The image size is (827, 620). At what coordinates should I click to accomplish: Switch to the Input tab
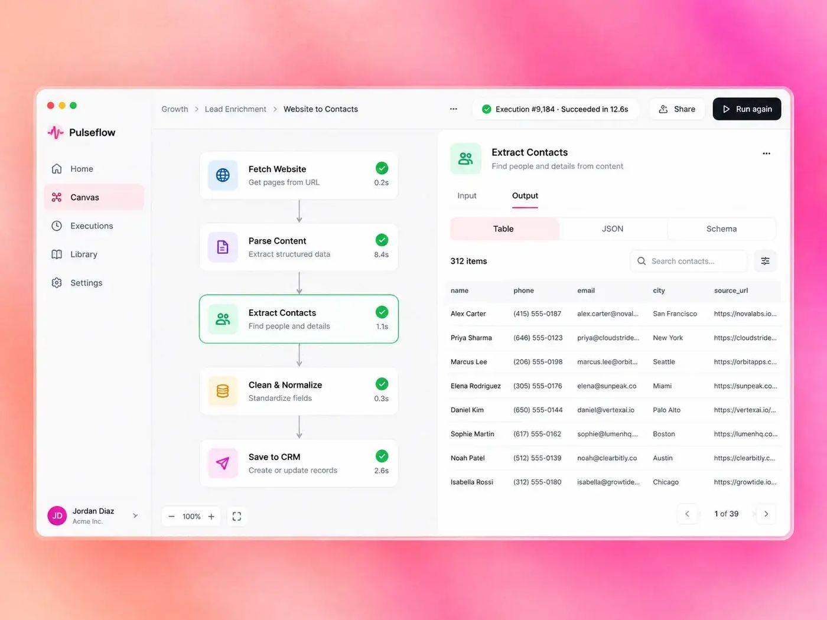[x=467, y=195]
